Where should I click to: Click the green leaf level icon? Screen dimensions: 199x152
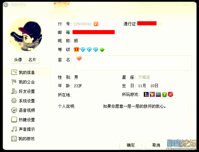click(102, 50)
